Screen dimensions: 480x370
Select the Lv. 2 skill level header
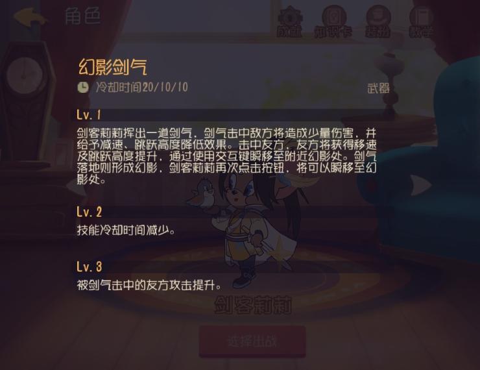click(x=90, y=212)
